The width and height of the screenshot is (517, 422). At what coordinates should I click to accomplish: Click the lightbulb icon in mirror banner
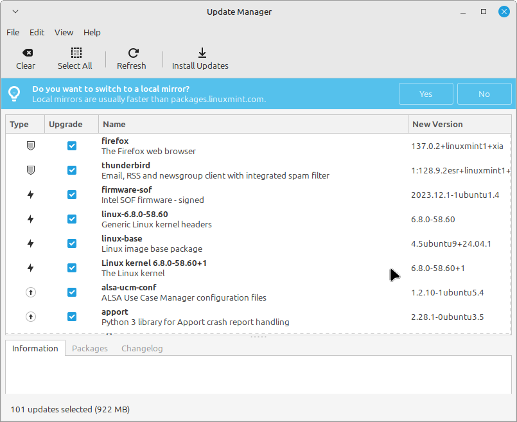tap(14, 94)
